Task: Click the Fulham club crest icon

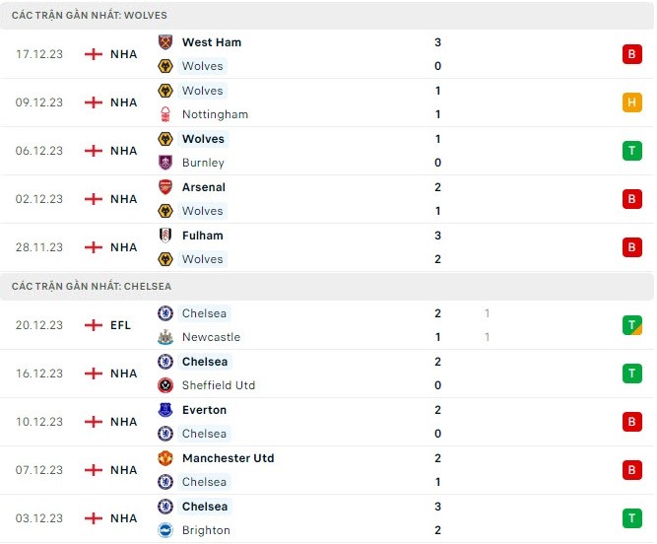Action: pyautogui.click(x=164, y=236)
